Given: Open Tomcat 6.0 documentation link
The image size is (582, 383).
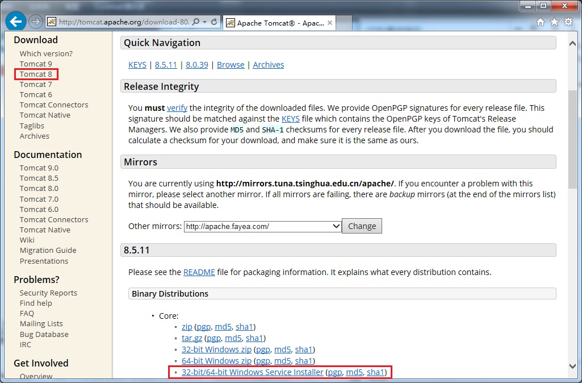Looking at the screenshot, I should [x=39, y=210].
